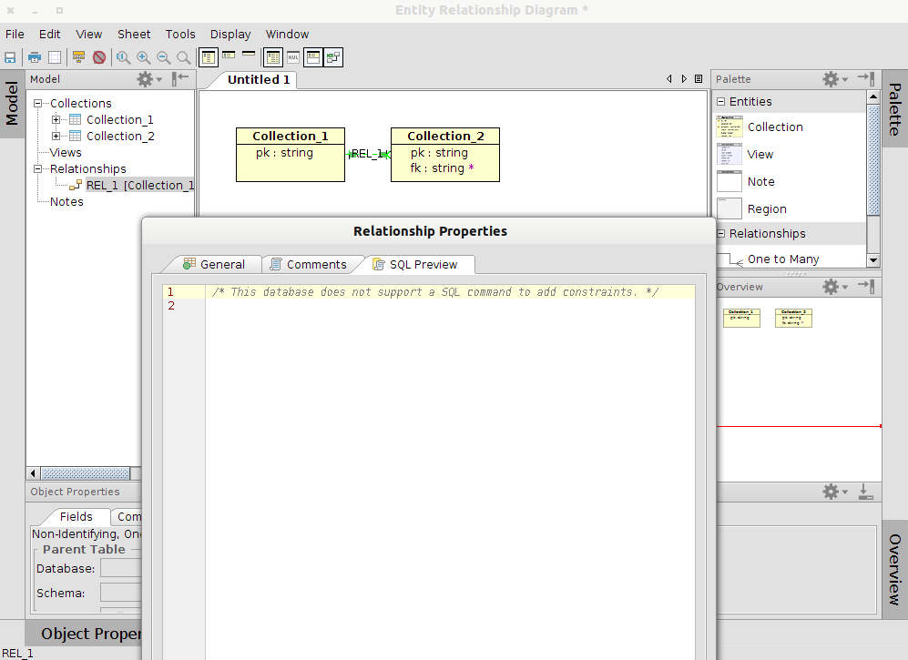Image resolution: width=908 pixels, height=660 pixels.
Task: Collapse the Relationships tree node
Action: click(38, 169)
